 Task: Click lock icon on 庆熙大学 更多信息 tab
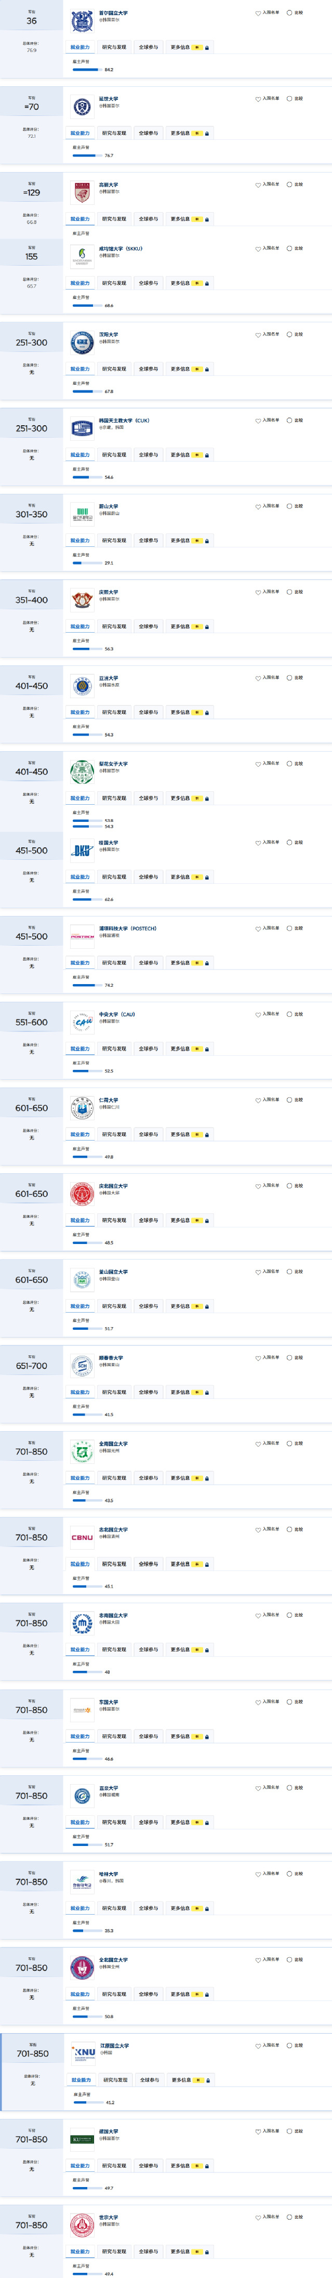pyautogui.click(x=207, y=627)
